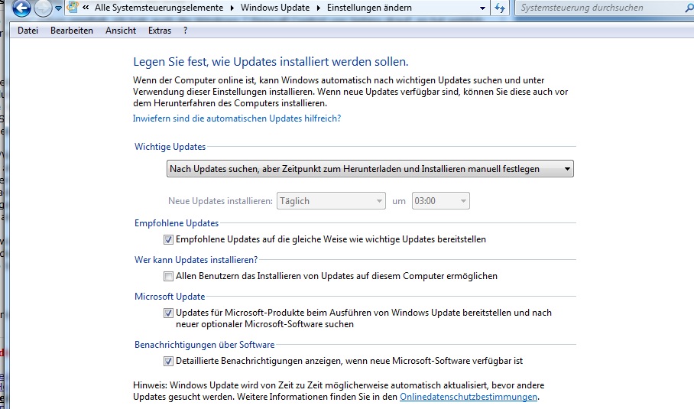Image resolution: width=694 pixels, height=409 pixels.
Task: Click the Neue Updates installieren: label
Action: 220,201
